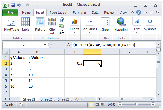Click the 100% zoom level
Screen dimensions: 163x110
(x=111, y=105)
